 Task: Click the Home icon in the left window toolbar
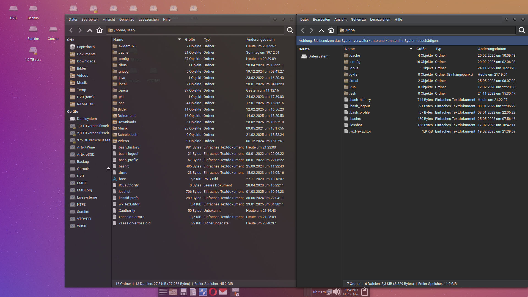(100, 30)
